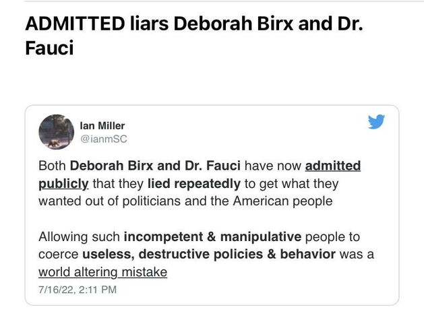Image resolution: width=424 pixels, height=332 pixels.
Task: Click the words "Allowing such" in the tweet
Action: [79, 236]
